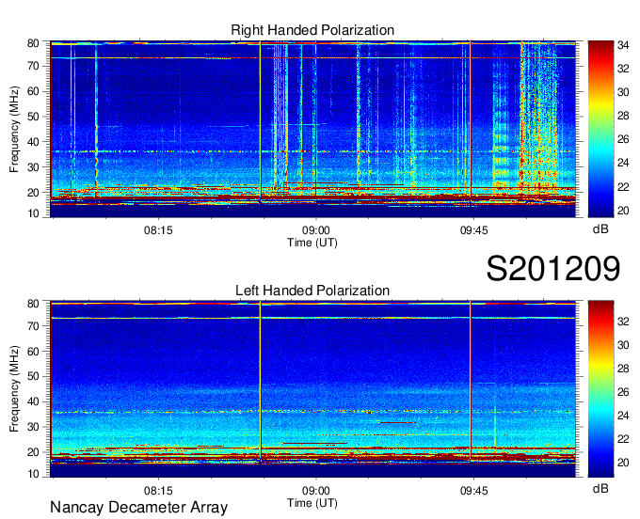Viewport: 640px width, 519px height.
Task: Click the "09:00" tick of Left Handed plot
Action: (x=316, y=491)
